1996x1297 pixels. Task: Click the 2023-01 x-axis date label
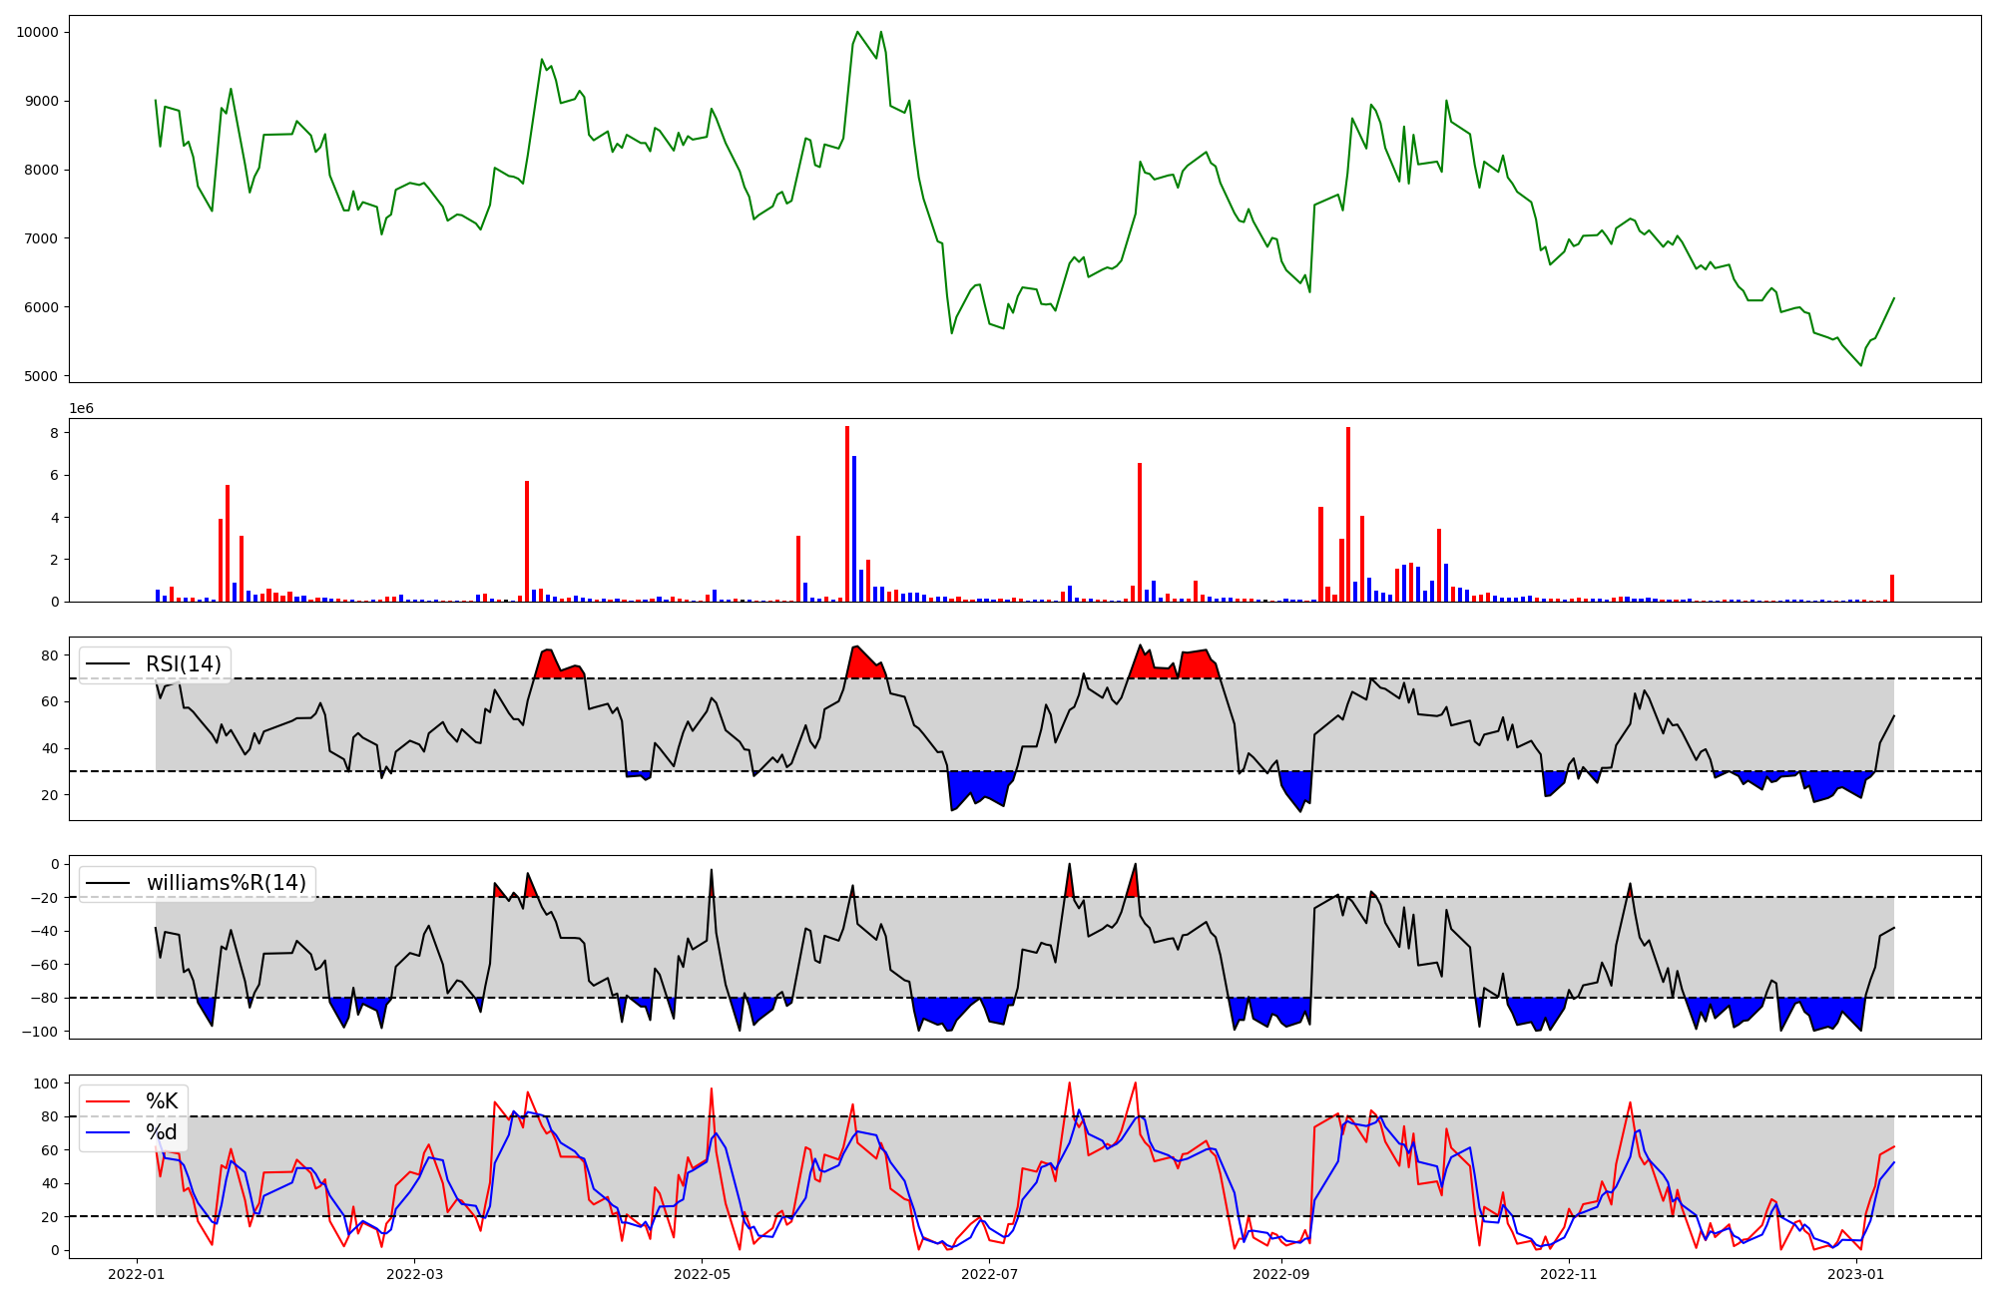coord(1856,1274)
